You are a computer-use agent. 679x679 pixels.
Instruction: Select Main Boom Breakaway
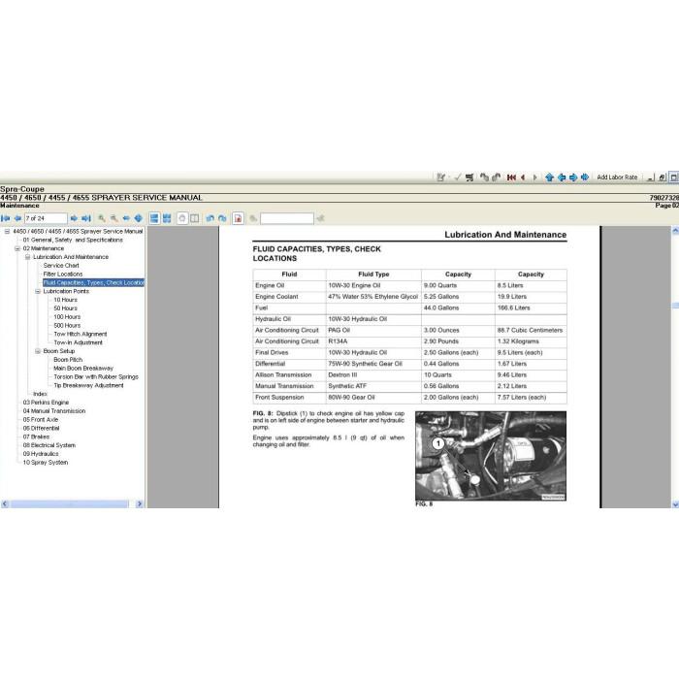point(83,368)
